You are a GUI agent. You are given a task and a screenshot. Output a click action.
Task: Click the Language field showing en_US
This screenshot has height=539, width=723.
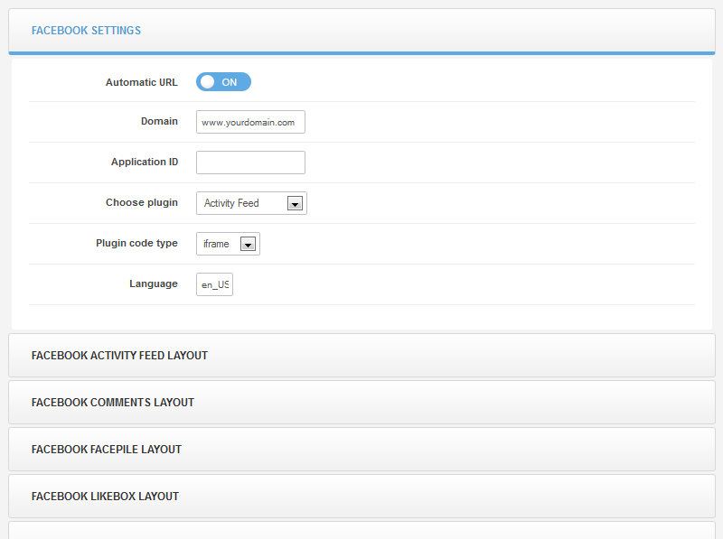click(x=214, y=284)
